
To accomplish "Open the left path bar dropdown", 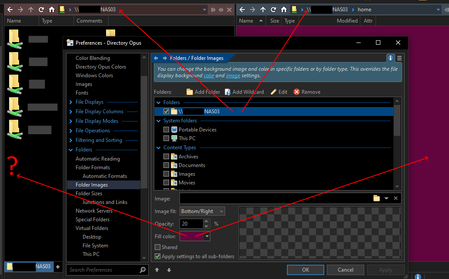I will (x=204, y=10).
